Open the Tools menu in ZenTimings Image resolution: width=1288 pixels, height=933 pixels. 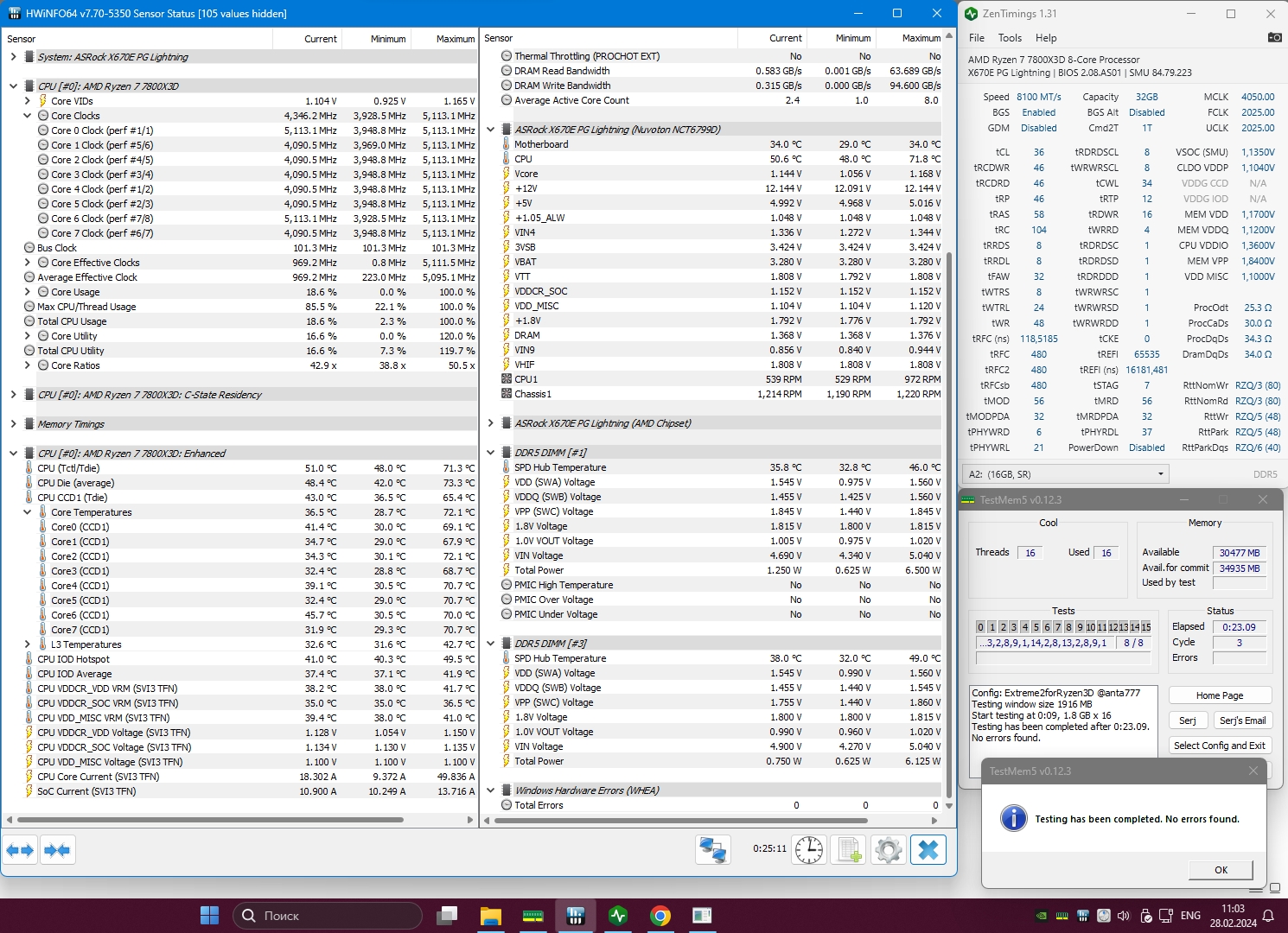(x=1010, y=38)
